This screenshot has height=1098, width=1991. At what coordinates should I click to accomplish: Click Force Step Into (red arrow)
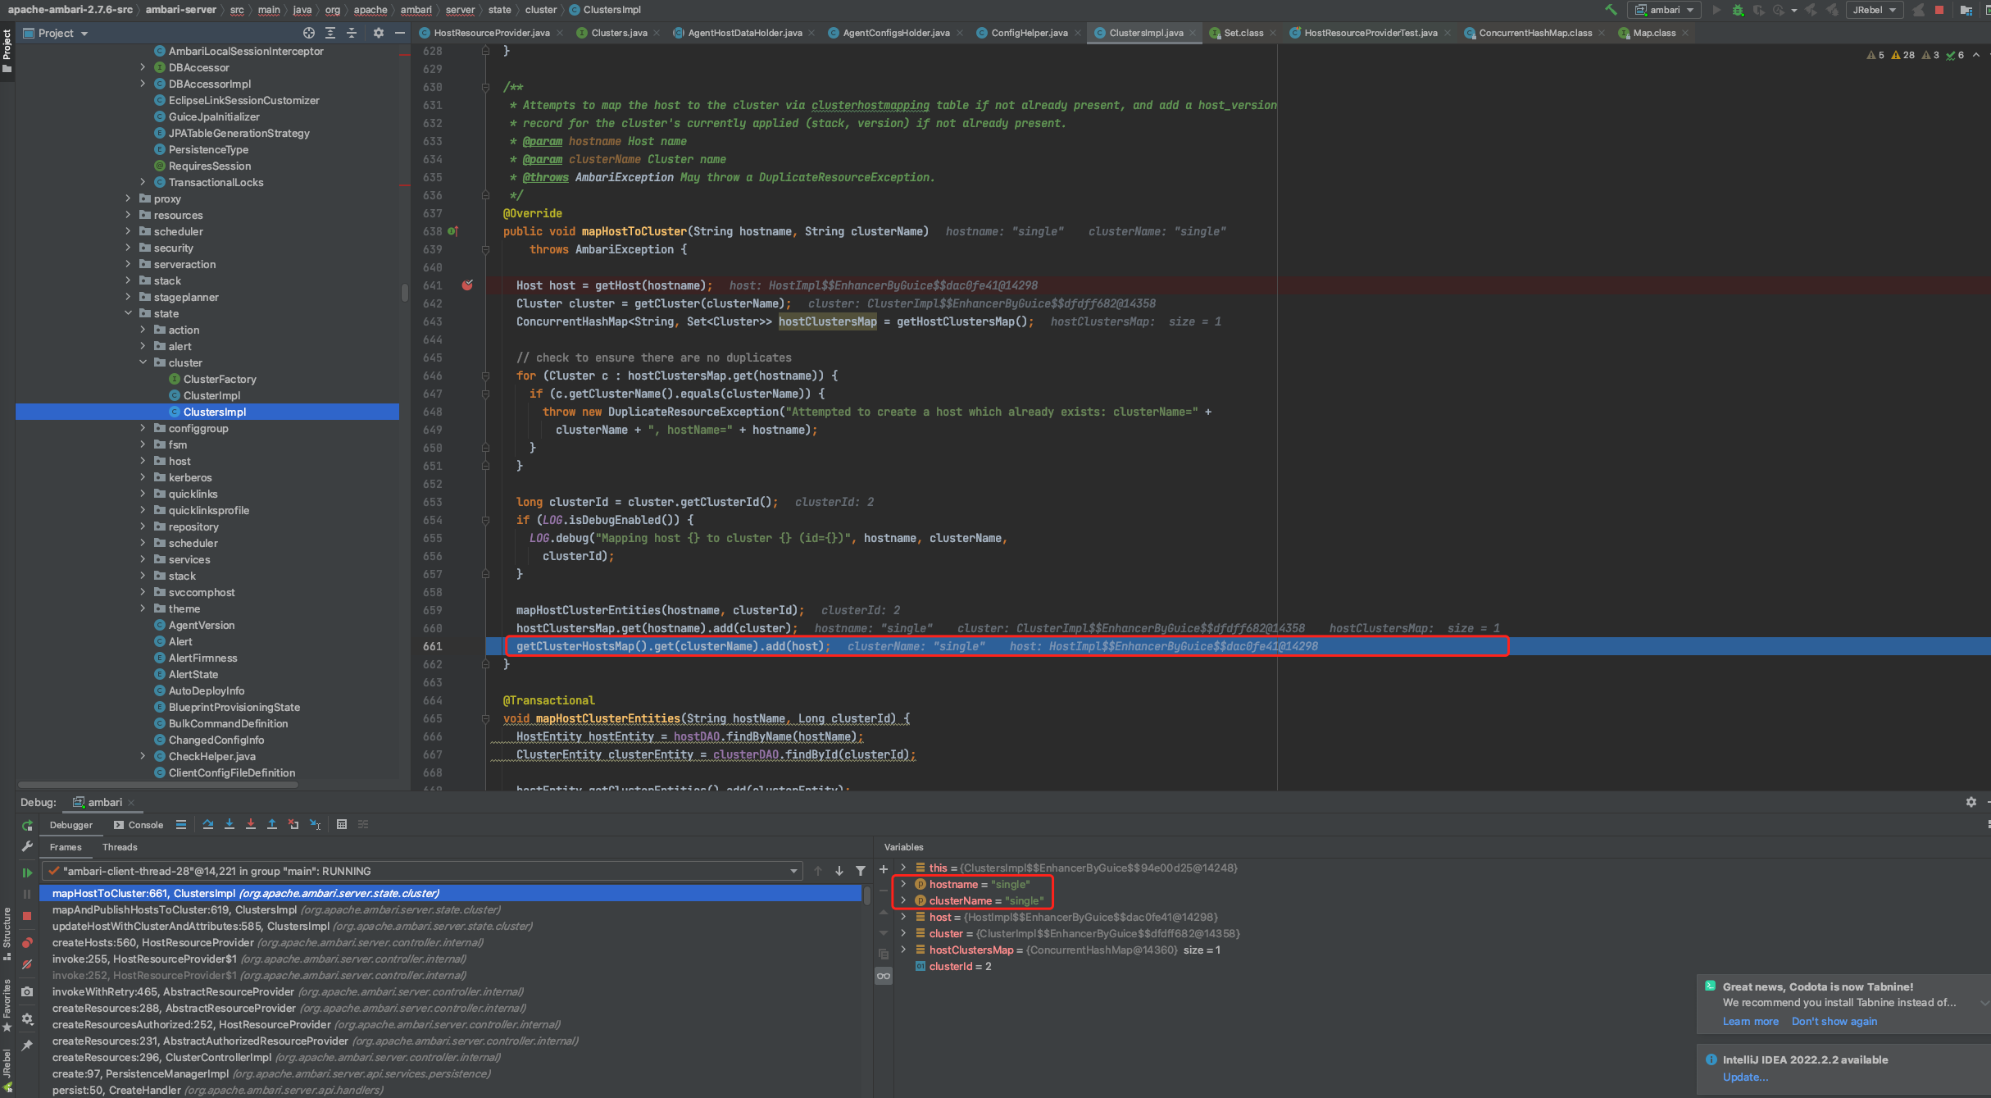click(x=251, y=824)
